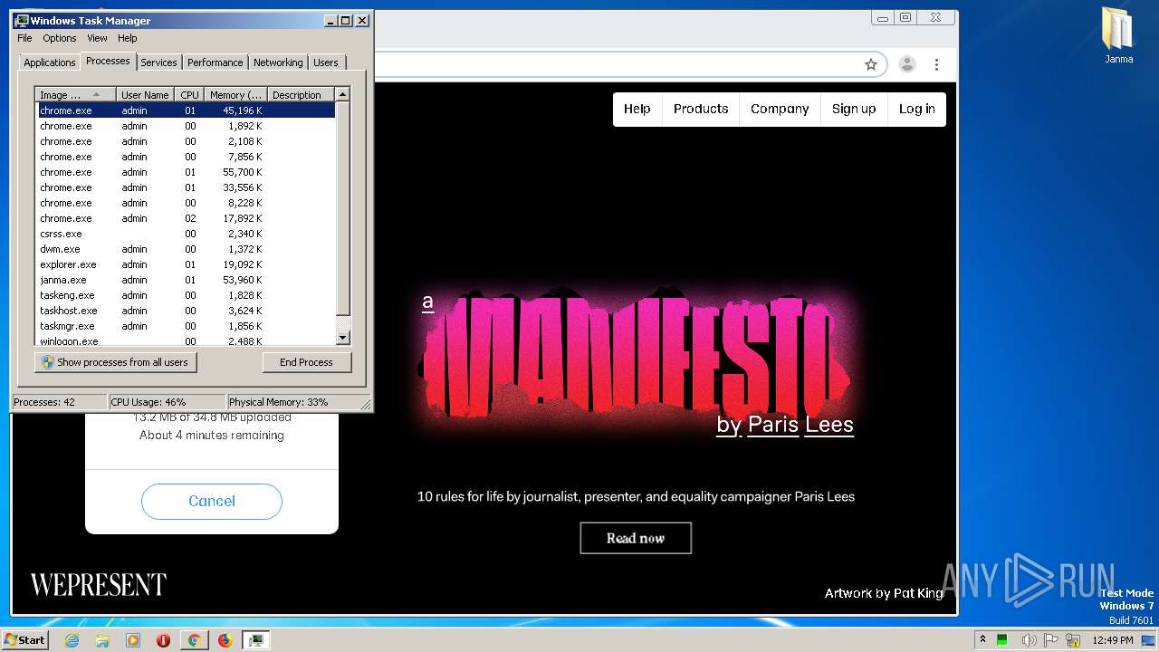Image resolution: width=1159 pixels, height=652 pixels.
Task: Click process list scroll up arrow
Action: (x=342, y=94)
